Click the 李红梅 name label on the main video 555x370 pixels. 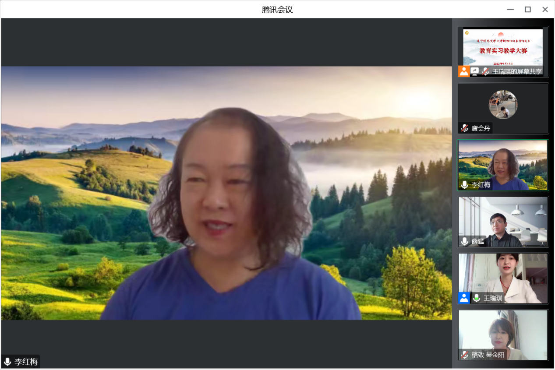(26, 362)
